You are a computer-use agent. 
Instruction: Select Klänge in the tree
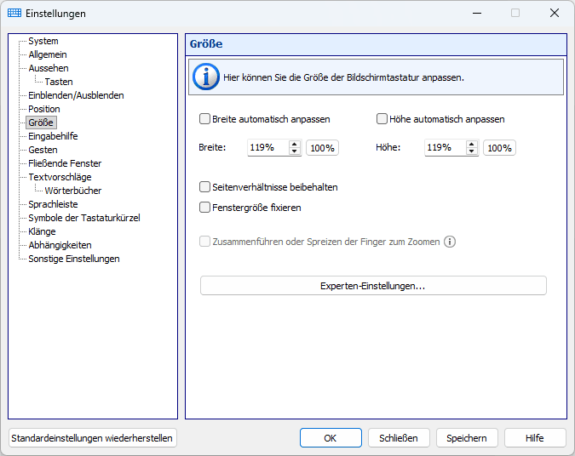tap(42, 231)
